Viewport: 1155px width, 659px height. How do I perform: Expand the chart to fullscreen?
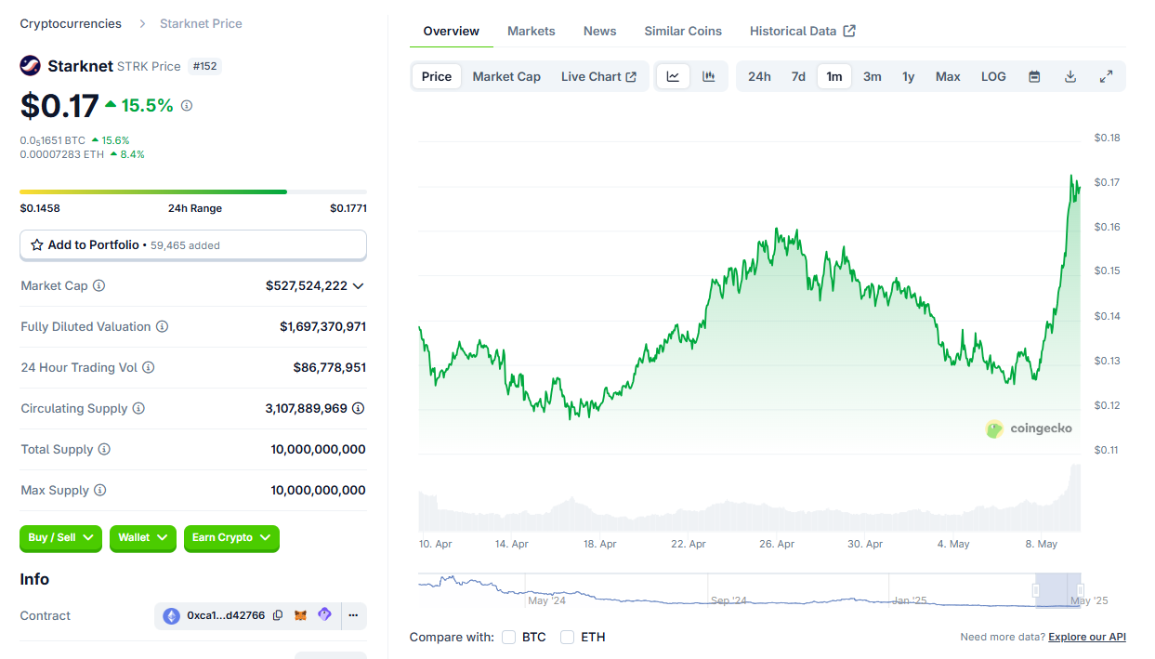click(1106, 76)
